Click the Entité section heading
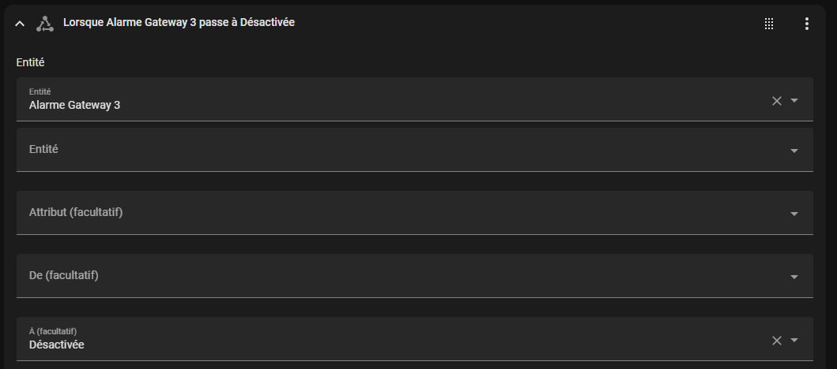The height and width of the screenshot is (369, 837). pos(30,62)
